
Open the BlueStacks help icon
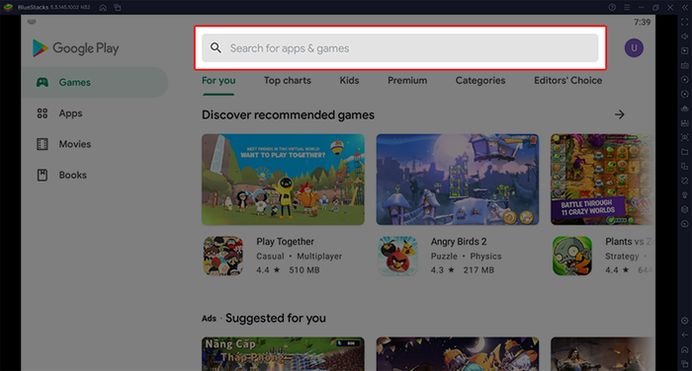coord(612,8)
